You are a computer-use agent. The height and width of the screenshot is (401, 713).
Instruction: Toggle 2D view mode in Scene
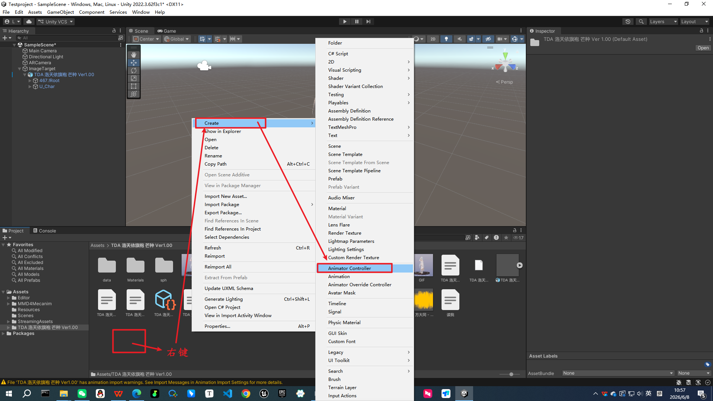point(433,39)
